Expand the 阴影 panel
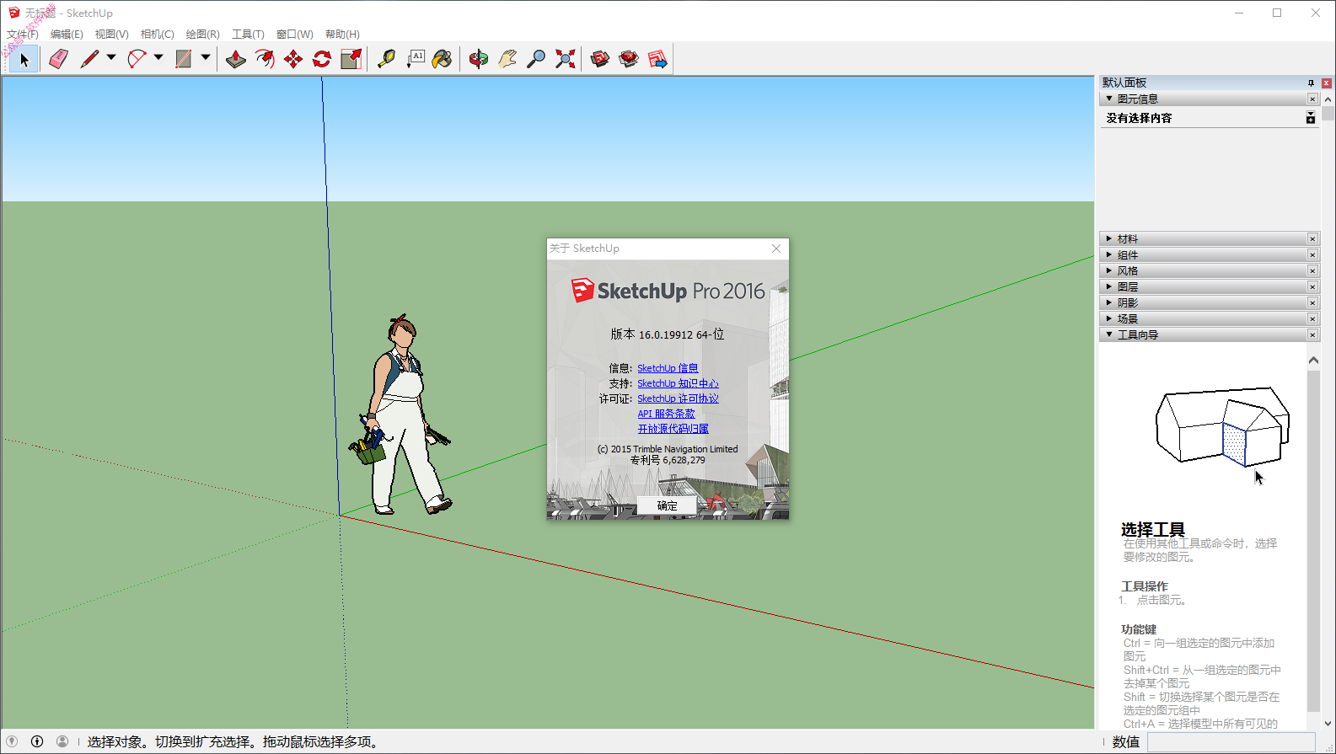 (x=1109, y=302)
